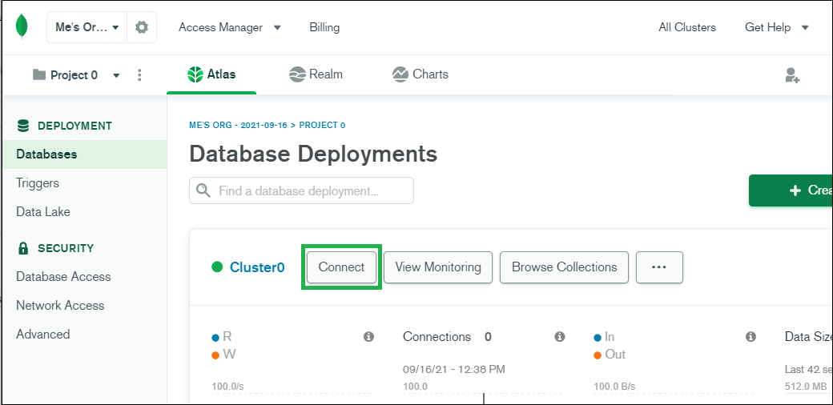
Task: Click the MongoDB leaf logo
Action: pyautogui.click(x=22, y=26)
